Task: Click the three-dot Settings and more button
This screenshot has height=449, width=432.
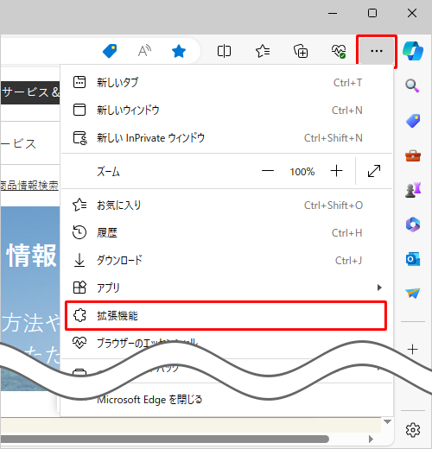Action: 377,51
